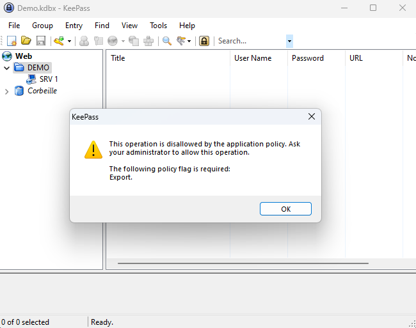Open the Help menu
The height and width of the screenshot is (328, 416).
tap(187, 26)
